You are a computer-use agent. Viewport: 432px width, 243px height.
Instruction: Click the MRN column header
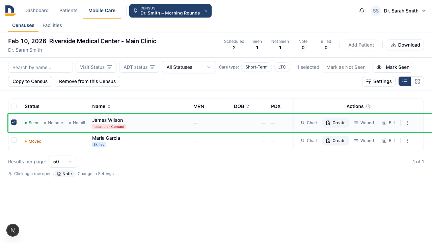tap(199, 106)
